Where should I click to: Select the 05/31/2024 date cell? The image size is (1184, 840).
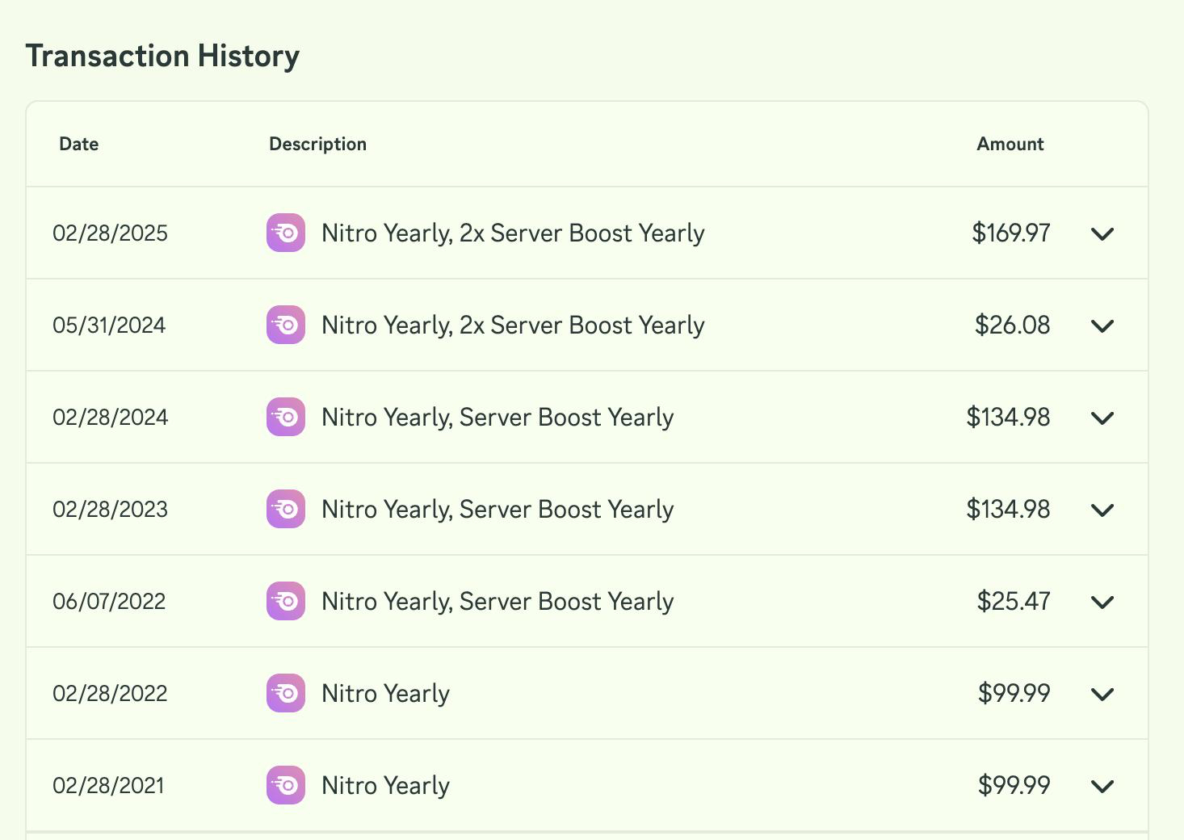pos(109,325)
